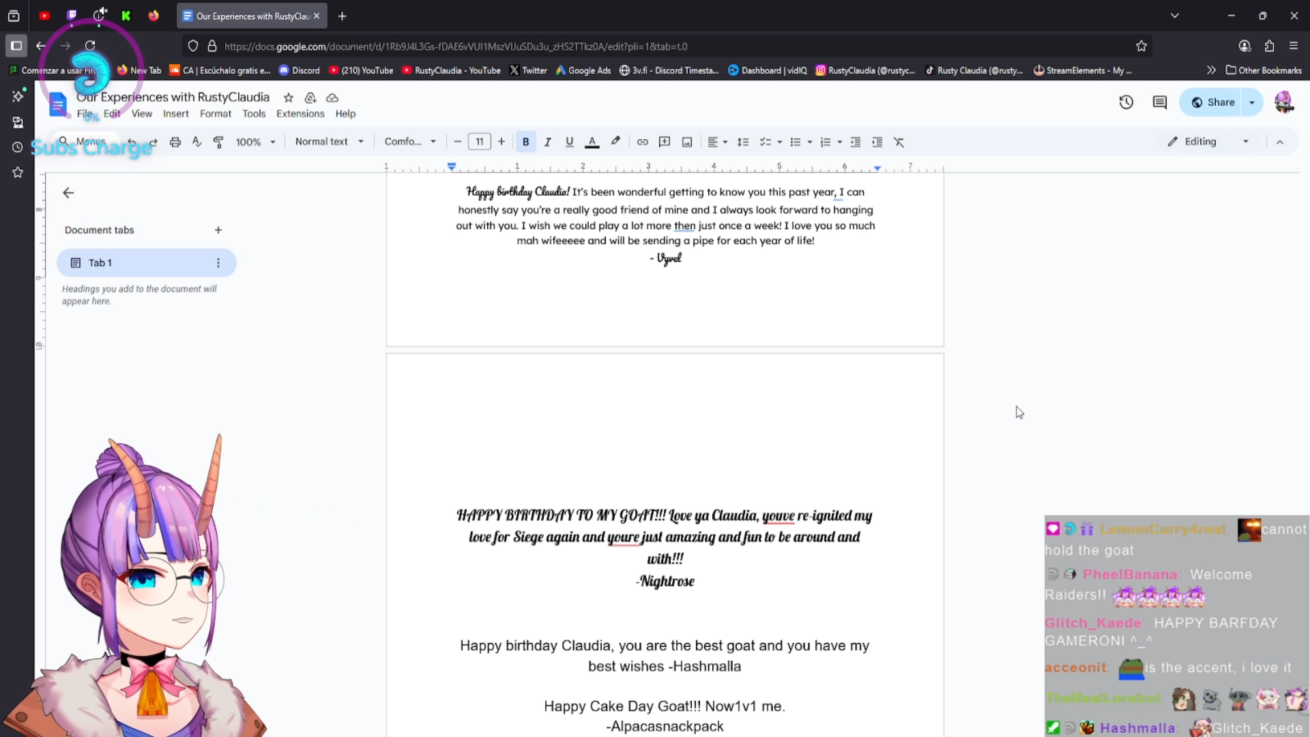Insert image toolbar icon

[687, 142]
